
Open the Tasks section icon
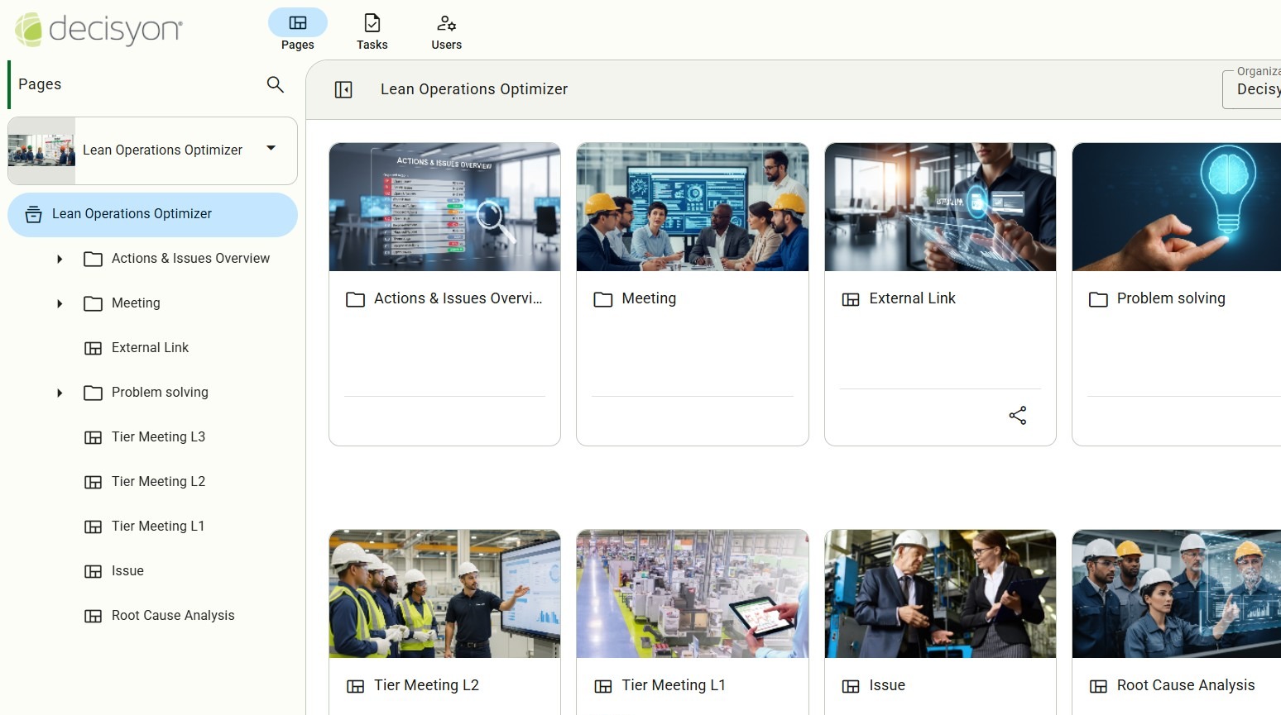(x=372, y=24)
